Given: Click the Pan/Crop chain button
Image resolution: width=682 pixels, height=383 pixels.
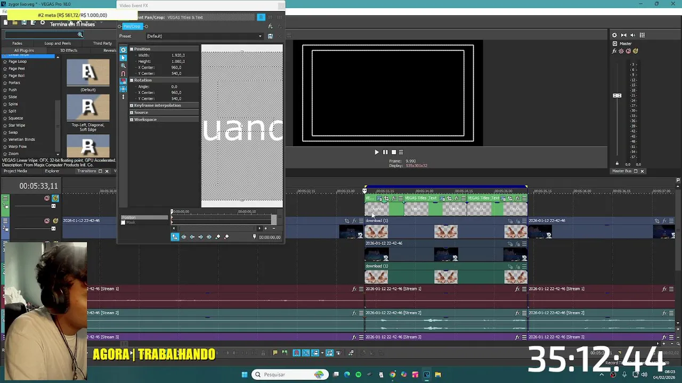Looking at the screenshot, I should click(x=132, y=26).
